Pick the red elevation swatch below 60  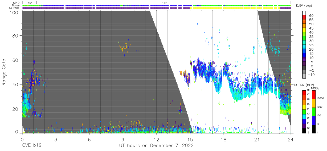coord(304,18)
